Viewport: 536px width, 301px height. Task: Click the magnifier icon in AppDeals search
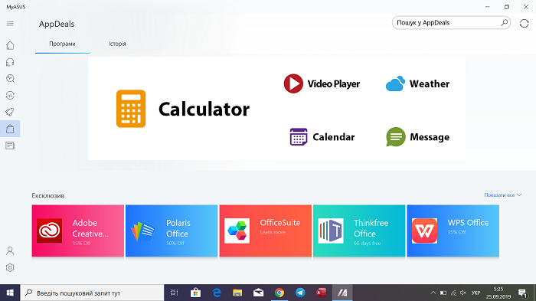(504, 22)
